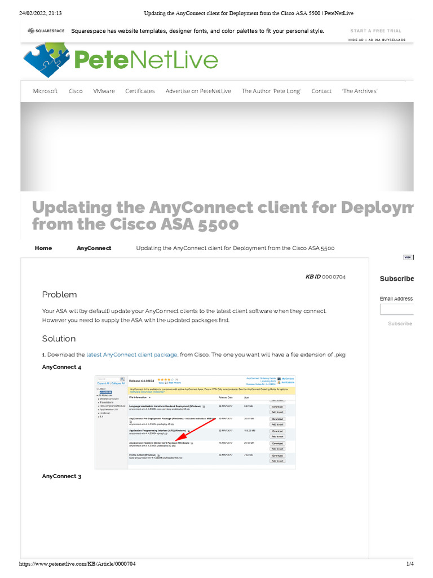Open The Author 'Pete Long' page

[x=271, y=91]
